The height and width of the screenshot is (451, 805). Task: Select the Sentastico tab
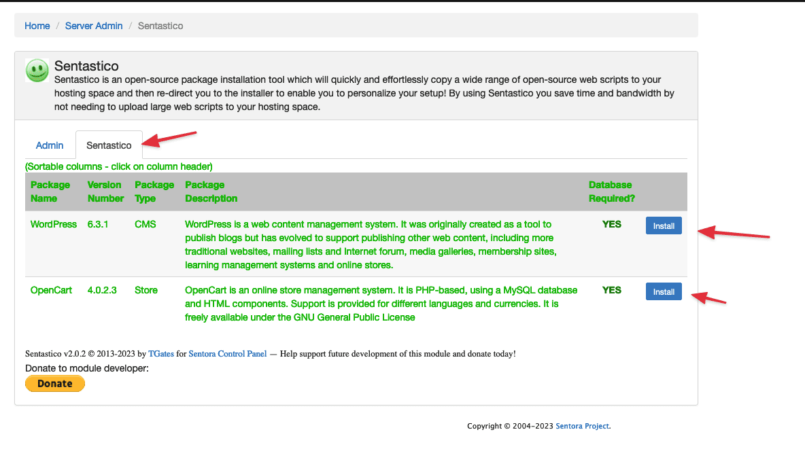109,145
